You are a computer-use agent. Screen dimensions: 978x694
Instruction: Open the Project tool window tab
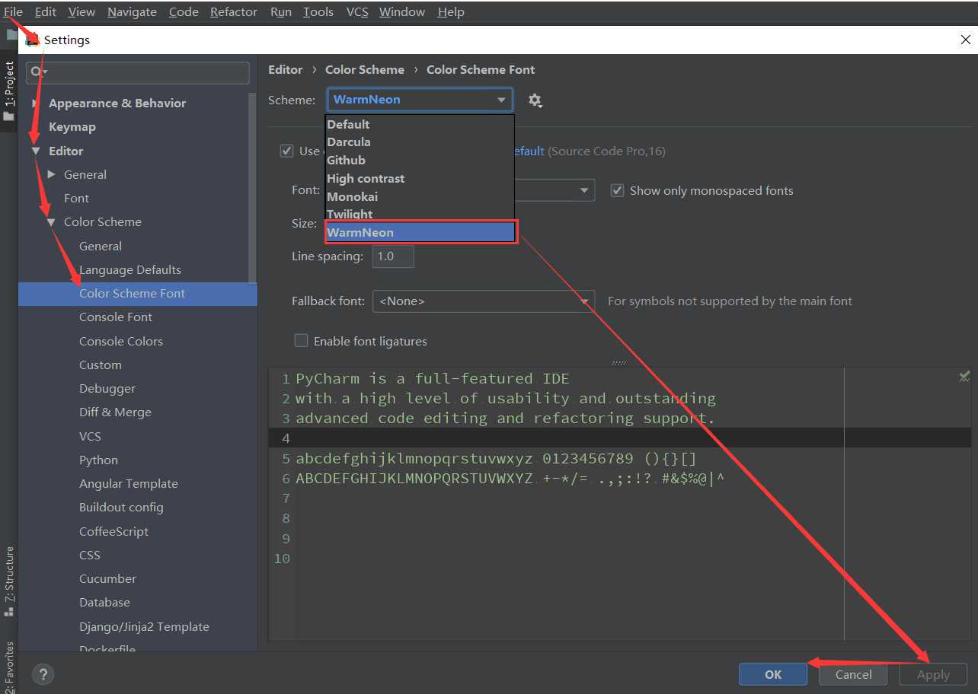pos(9,90)
